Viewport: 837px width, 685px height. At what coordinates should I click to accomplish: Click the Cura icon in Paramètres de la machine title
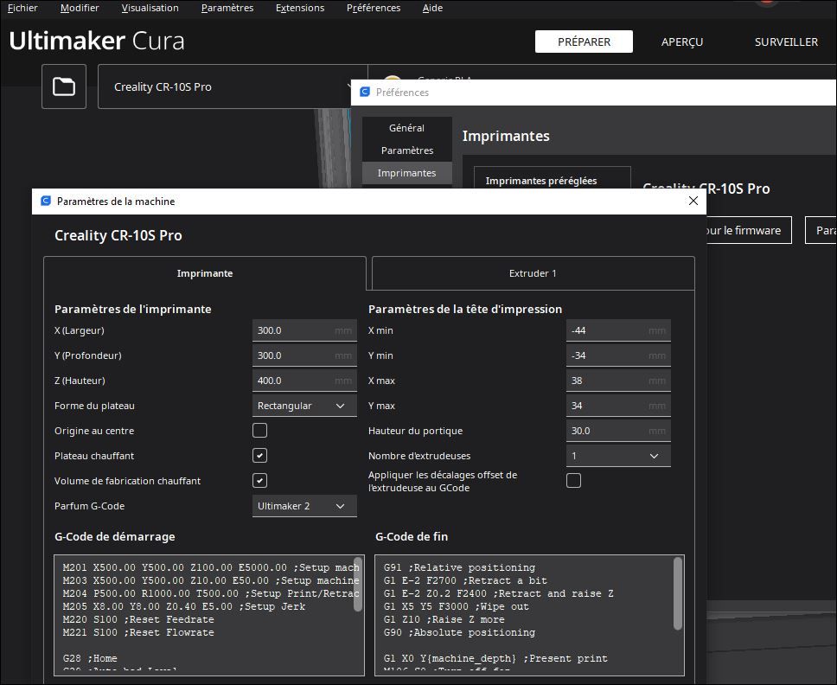46,201
